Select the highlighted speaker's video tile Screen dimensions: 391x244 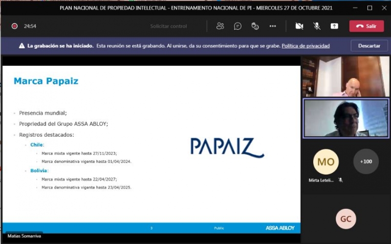[x=346, y=118]
